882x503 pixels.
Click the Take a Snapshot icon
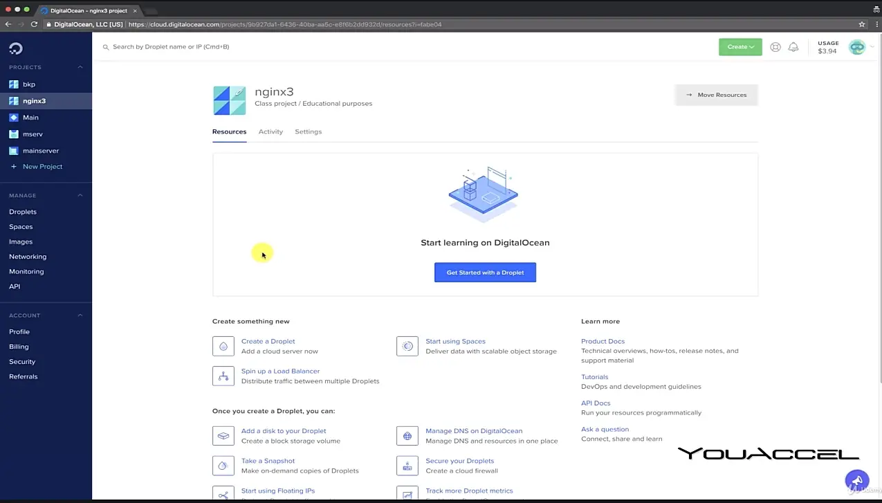point(223,466)
